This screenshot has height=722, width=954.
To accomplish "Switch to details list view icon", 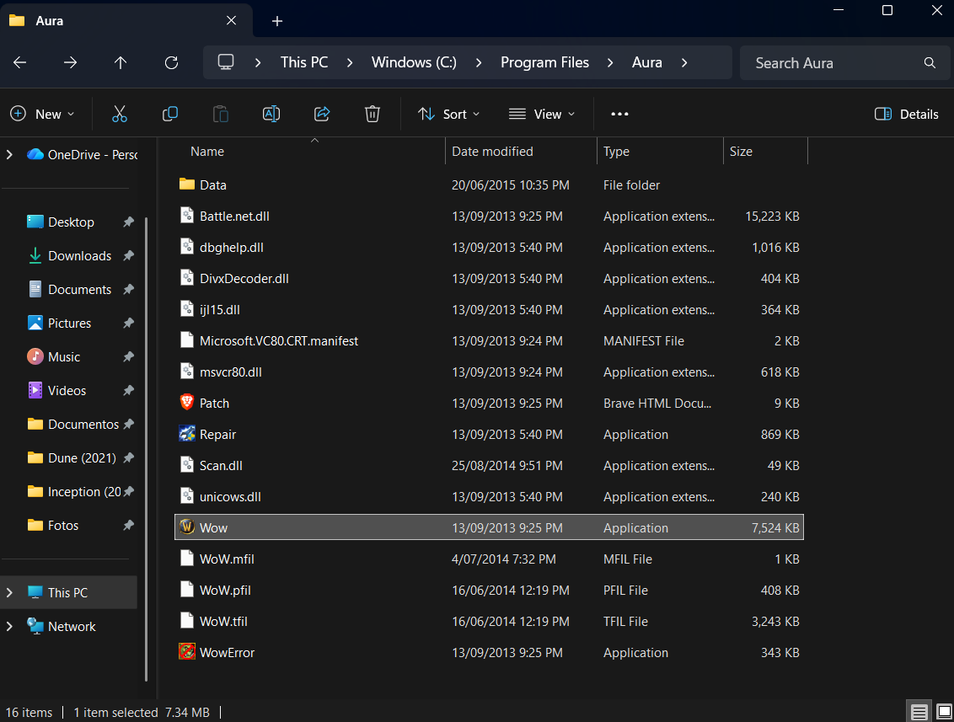I will [x=919, y=711].
